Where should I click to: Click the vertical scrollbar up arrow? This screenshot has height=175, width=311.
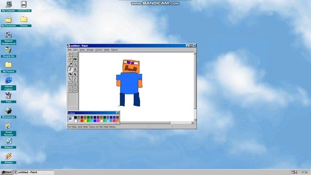pos(195,53)
